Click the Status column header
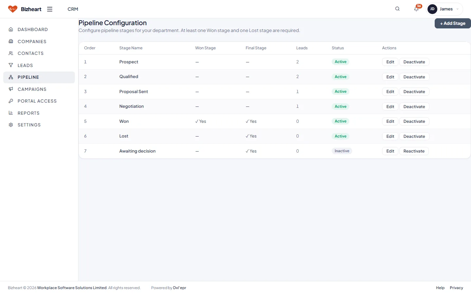 [338, 48]
